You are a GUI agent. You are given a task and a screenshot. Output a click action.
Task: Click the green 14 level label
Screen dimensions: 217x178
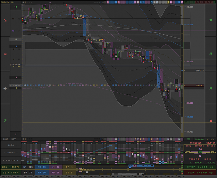16,7
